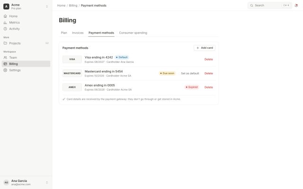Image resolution: width=303 pixels, height=189 pixels.
Task: Click Mastercard expiry and cardholder line
Action: (x=108, y=76)
